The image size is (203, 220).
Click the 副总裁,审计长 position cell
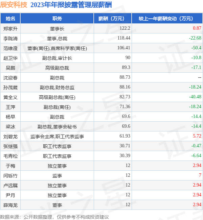57,58
